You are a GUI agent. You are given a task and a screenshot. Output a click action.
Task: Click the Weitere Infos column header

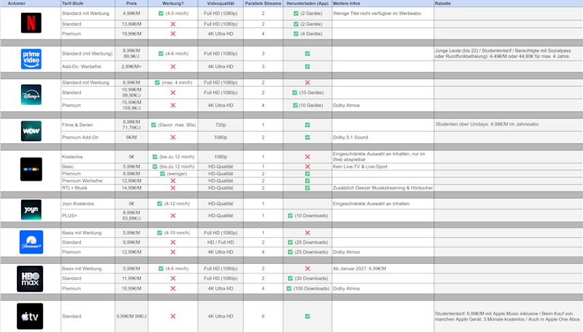(x=383, y=3)
